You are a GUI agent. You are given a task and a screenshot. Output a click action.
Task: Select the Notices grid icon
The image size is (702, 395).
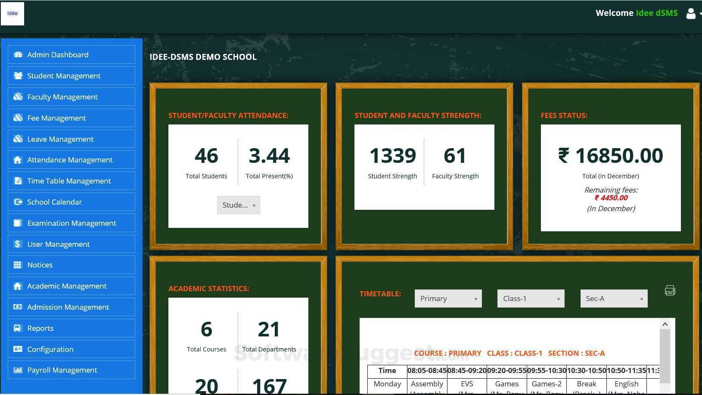pyautogui.click(x=18, y=265)
